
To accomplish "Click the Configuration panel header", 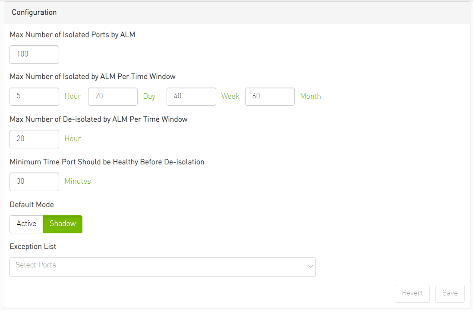I will [34, 13].
